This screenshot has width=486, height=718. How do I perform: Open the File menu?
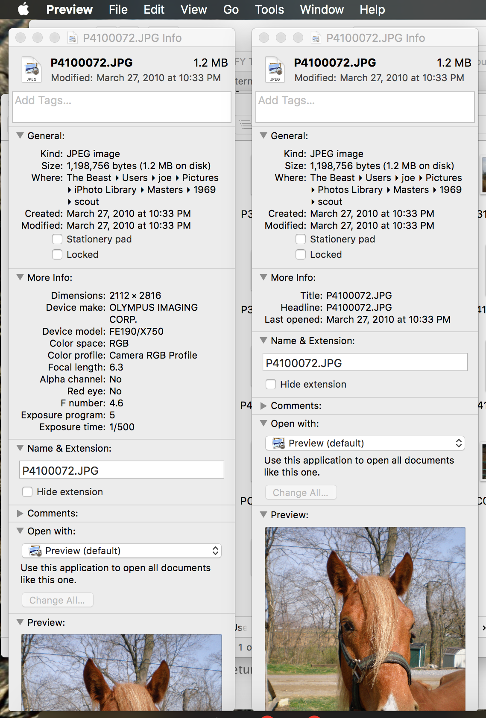(x=118, y=9)
